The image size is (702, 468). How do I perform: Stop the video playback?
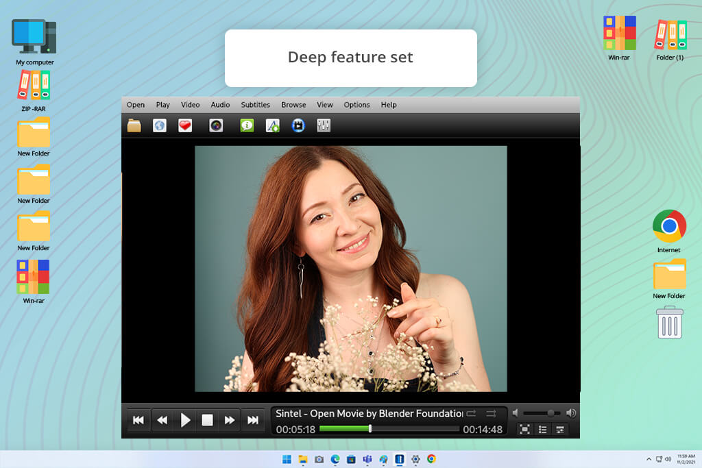click(x=207, y=420)
